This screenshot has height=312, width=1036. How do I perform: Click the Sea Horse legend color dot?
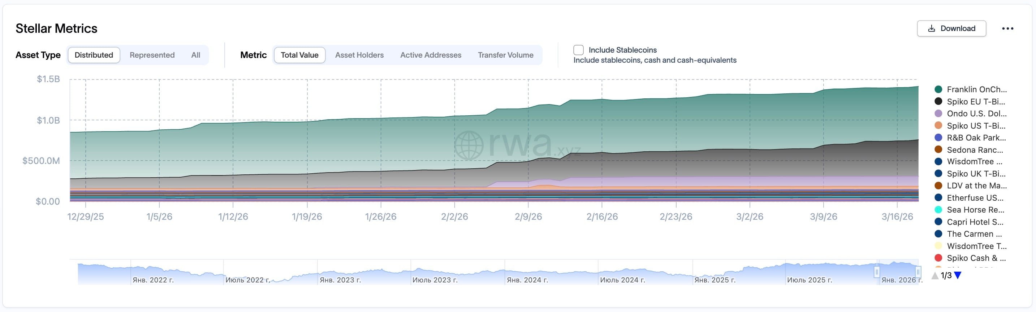[938, 210]
